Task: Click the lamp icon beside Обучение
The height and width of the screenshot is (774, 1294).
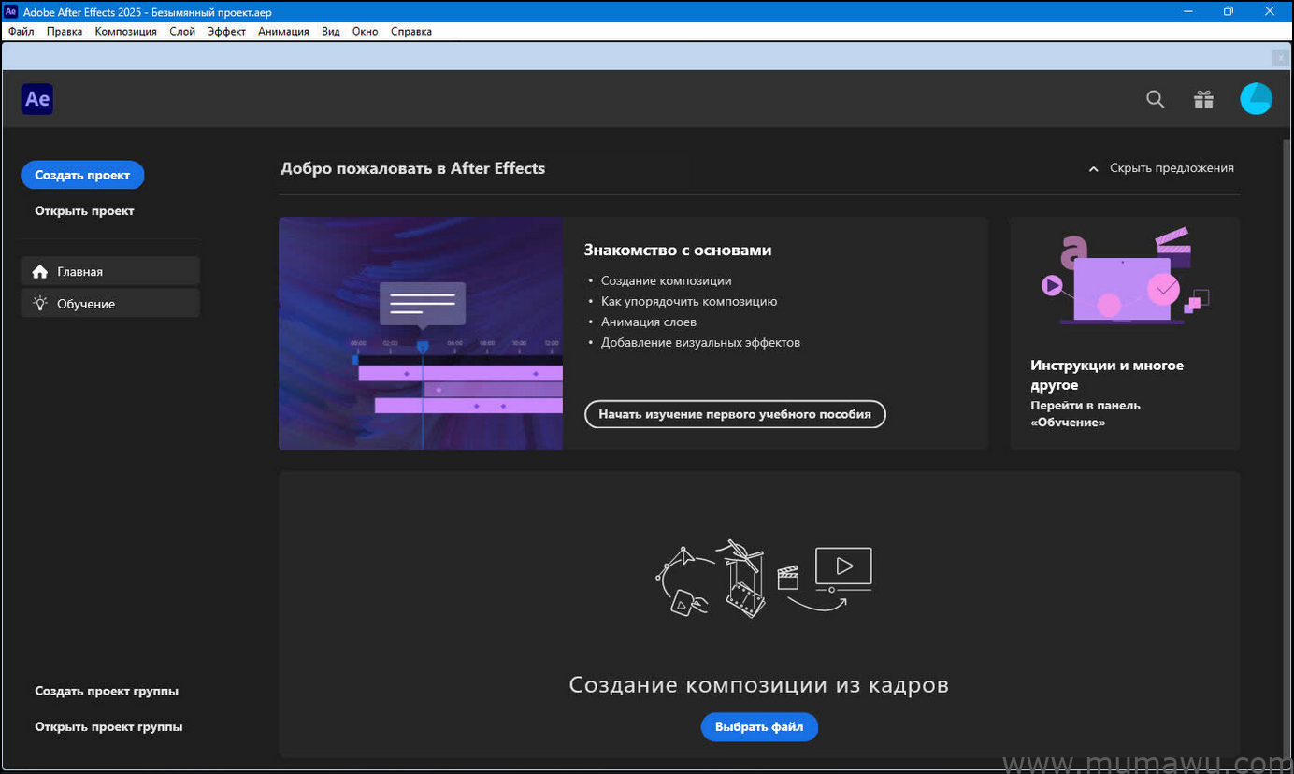Action: coord(39,303)
